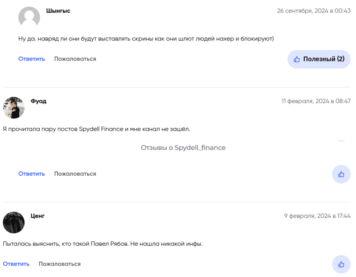This screenshot has width=356, height=277.
Task: Click the date 9 февраля, 2024 в 17:44
Action: (317, 216)
